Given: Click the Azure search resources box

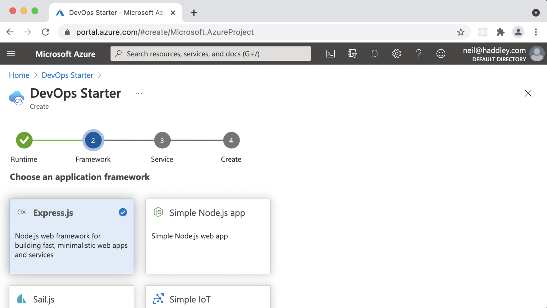Looking at the screenshot, I should [211, 54].
